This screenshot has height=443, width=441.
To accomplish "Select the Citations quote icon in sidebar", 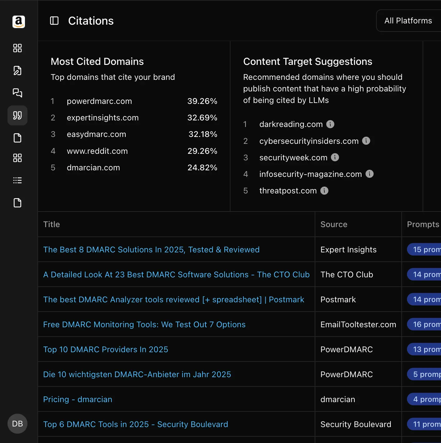I will 17,115.
